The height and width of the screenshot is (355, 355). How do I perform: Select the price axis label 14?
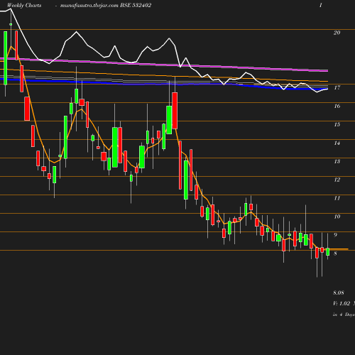(x=337, y=143)
